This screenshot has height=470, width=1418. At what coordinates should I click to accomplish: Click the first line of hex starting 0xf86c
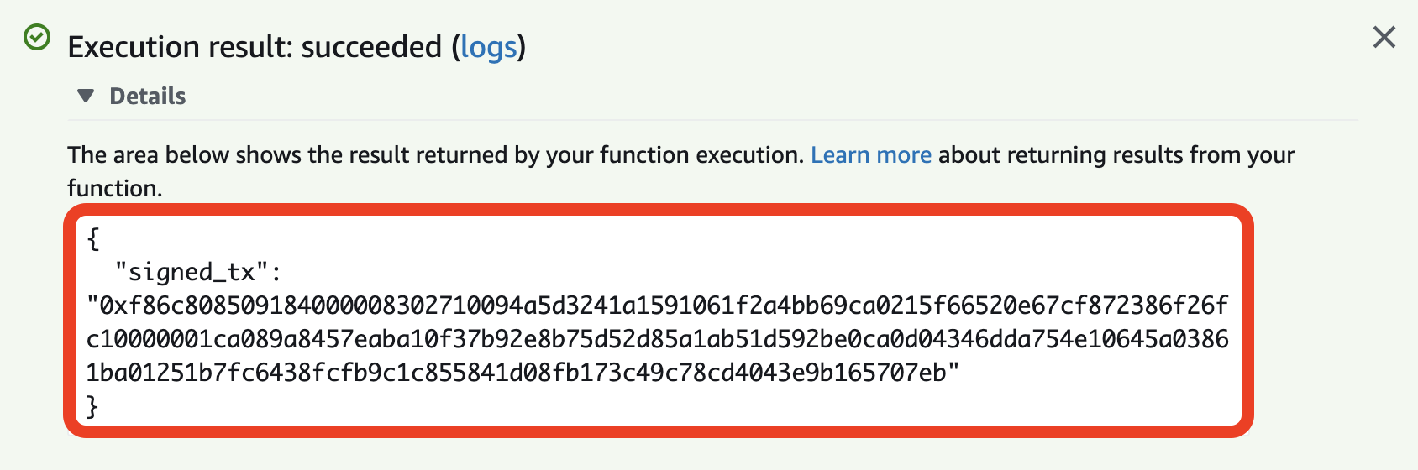point(658,305)
